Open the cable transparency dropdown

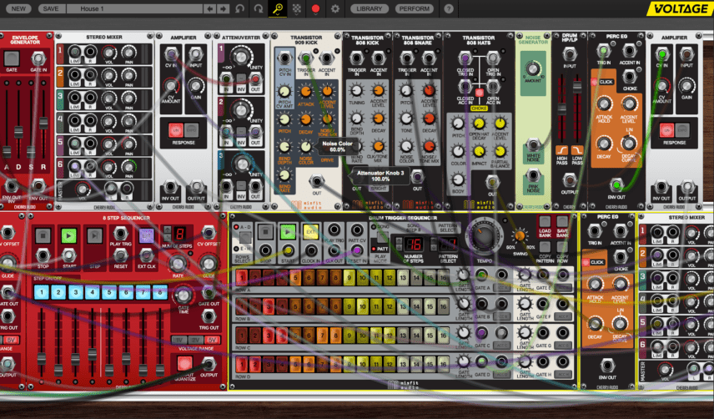pyautogui.click(x=296, y=8)
